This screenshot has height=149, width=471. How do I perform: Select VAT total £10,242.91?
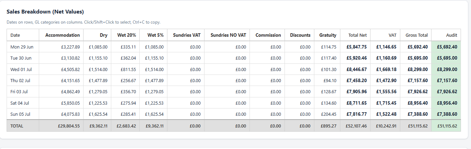pyautogui.click(x=385, y=126)
